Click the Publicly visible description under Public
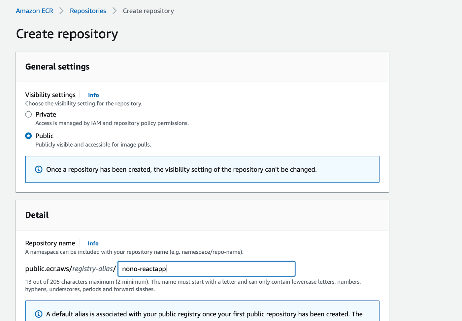The image size is (462, 321). tap(93, 145)
